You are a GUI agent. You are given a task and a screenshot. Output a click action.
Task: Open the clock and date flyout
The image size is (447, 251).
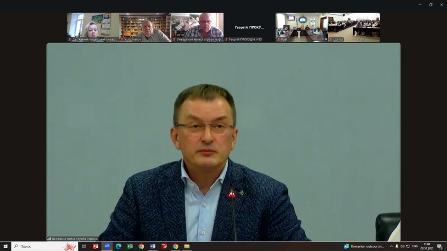click(x=427, y=246)
